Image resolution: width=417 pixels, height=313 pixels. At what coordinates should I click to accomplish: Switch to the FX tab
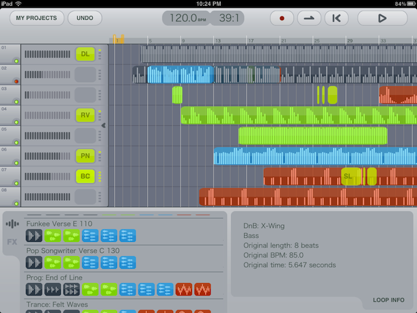[12, 241]
